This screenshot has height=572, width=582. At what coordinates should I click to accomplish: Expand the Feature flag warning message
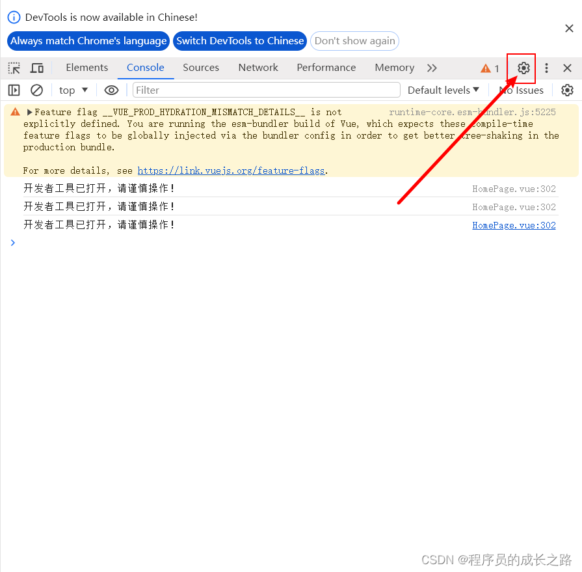(x=29, y=112)
